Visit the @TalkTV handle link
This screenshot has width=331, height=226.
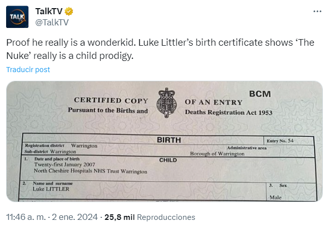51,22
